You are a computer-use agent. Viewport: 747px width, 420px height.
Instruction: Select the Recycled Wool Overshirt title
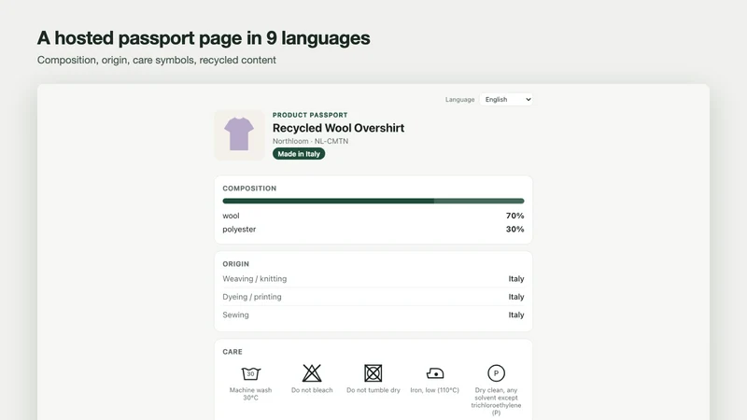pos(338,128)
